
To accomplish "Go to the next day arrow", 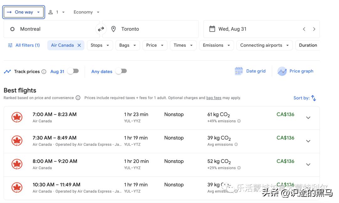I will point(314,29).
